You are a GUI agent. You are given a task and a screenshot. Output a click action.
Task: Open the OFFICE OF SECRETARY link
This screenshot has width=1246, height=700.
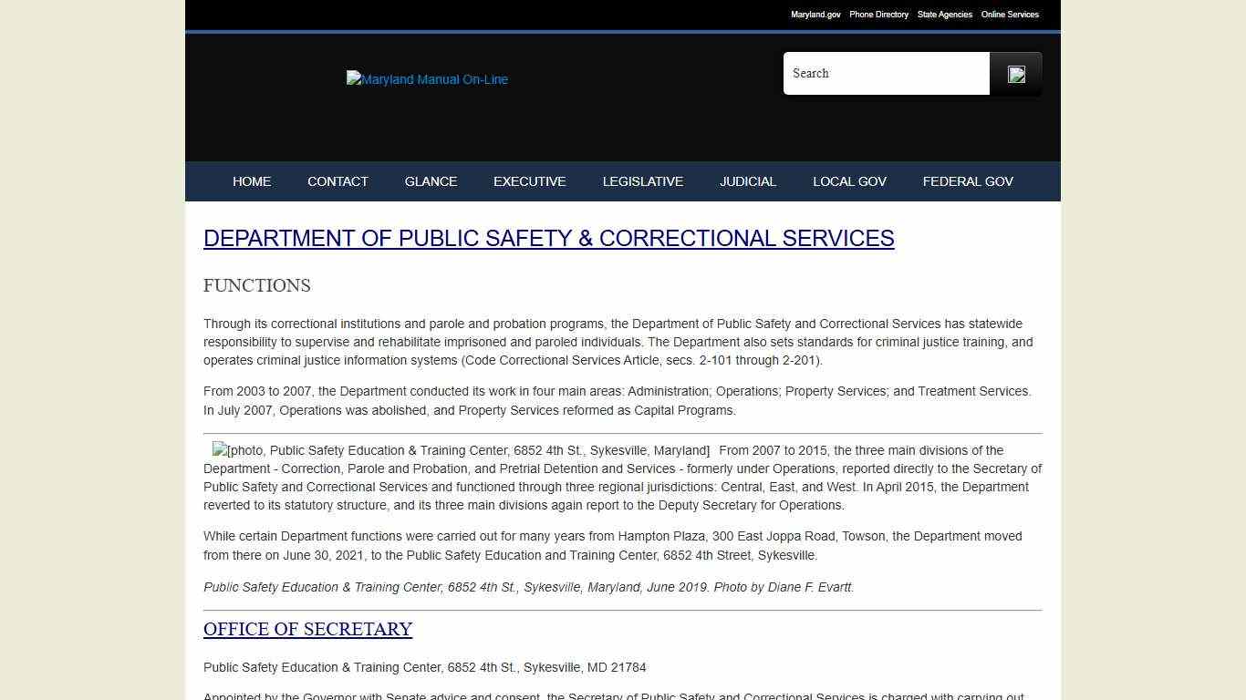(x=307, y=629)
